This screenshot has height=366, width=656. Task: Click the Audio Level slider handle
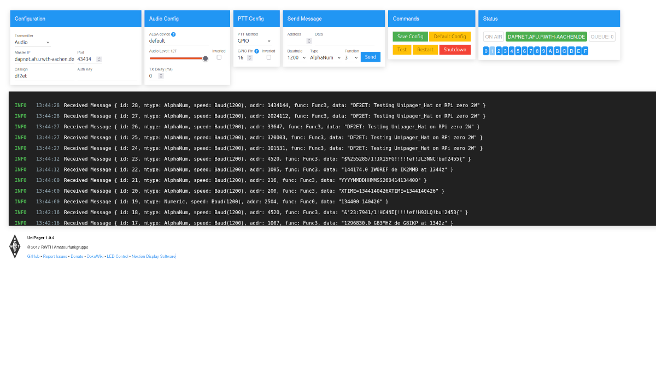205,58
